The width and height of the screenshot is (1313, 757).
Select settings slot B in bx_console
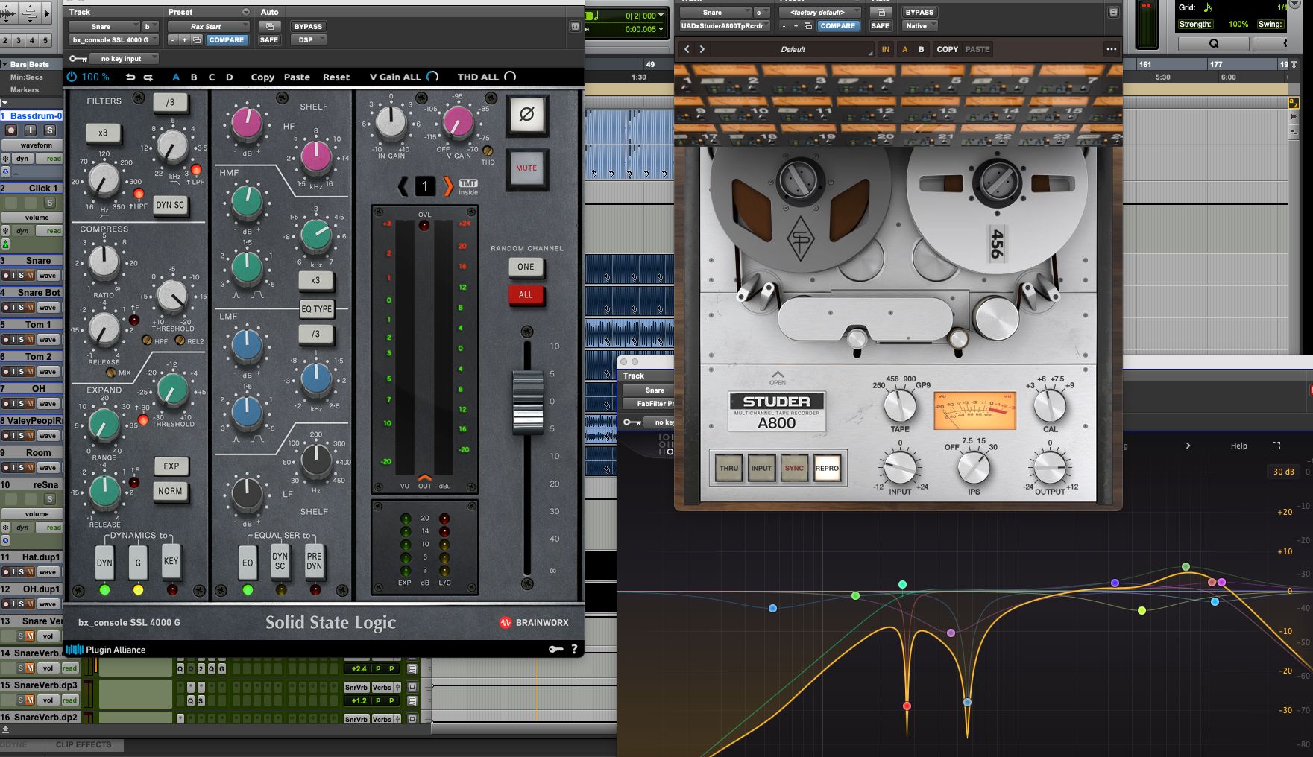[x=194, y=77]
